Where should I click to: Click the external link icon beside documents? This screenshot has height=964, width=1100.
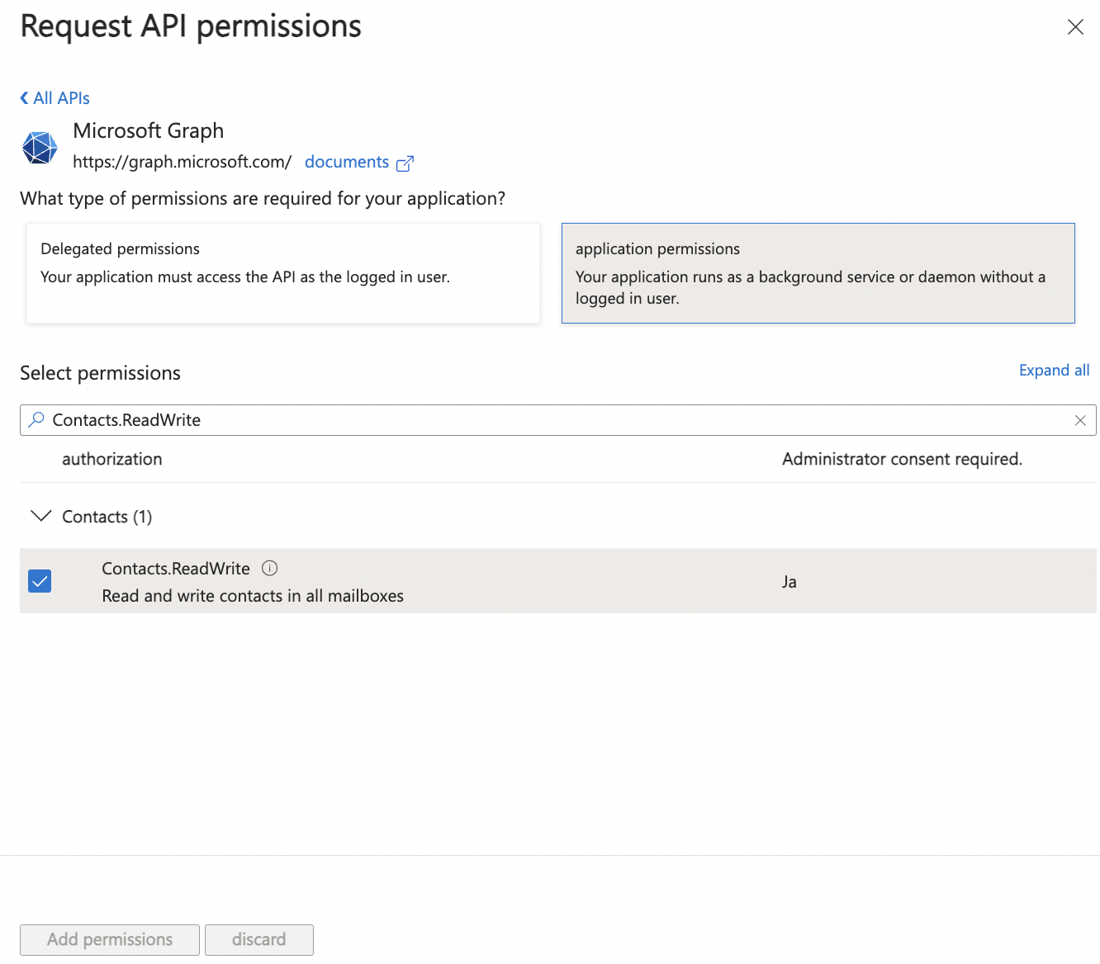click(405, 163)
